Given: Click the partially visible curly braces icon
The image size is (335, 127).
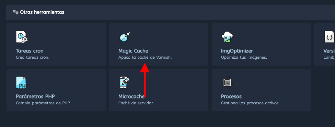Looking at the screenshot, I should 330,37.
